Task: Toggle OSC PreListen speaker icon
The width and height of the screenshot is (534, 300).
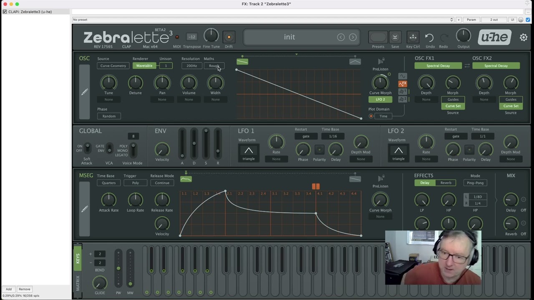Action: pyautogui.click(x=380, y=61)
